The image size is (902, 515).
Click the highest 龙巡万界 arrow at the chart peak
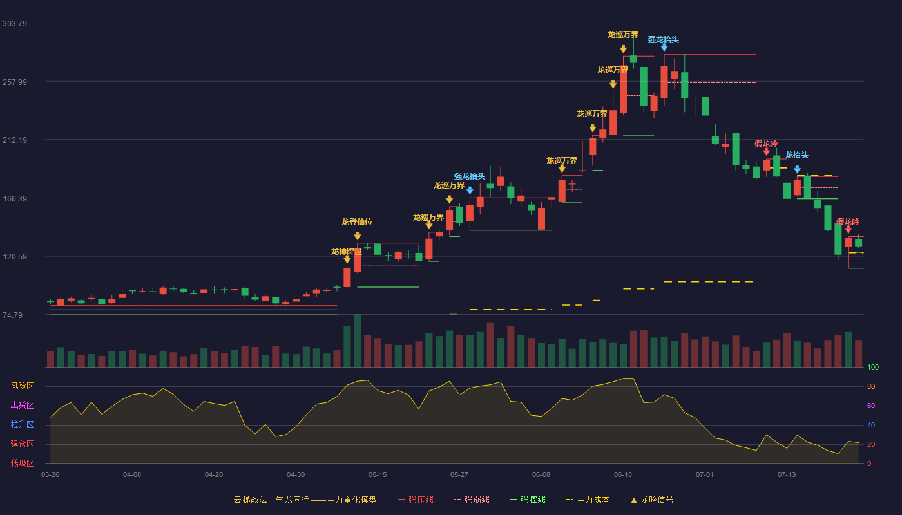(x=623, y=49)
